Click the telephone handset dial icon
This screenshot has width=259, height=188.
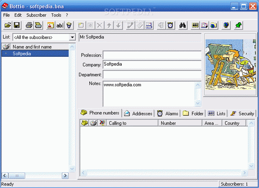click(130, 25)
